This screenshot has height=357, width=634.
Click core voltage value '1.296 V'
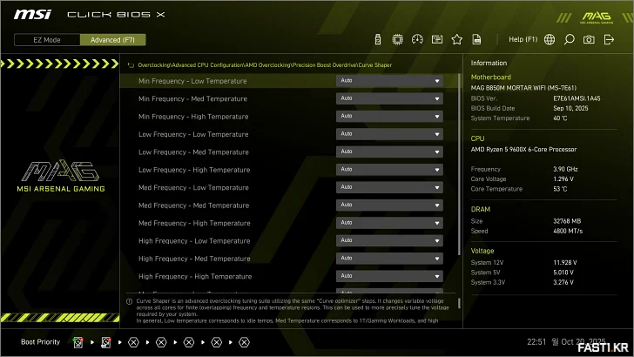pos(563,179)
